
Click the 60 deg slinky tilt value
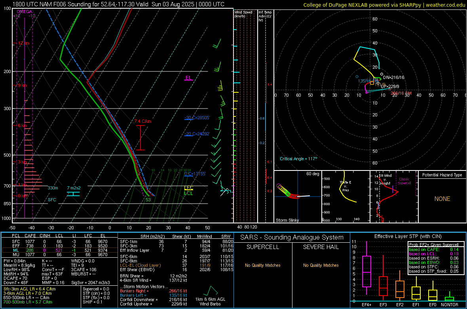tap(313, 174)
